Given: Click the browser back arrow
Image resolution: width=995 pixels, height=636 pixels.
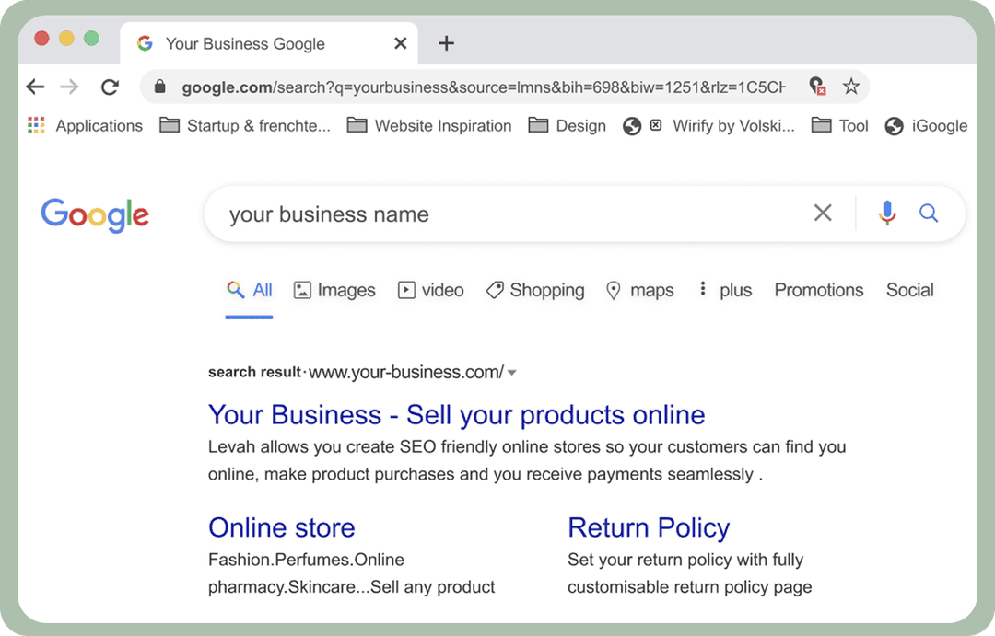Looking at the screenshot, I should pyautogui.click(x=35, y=87).
